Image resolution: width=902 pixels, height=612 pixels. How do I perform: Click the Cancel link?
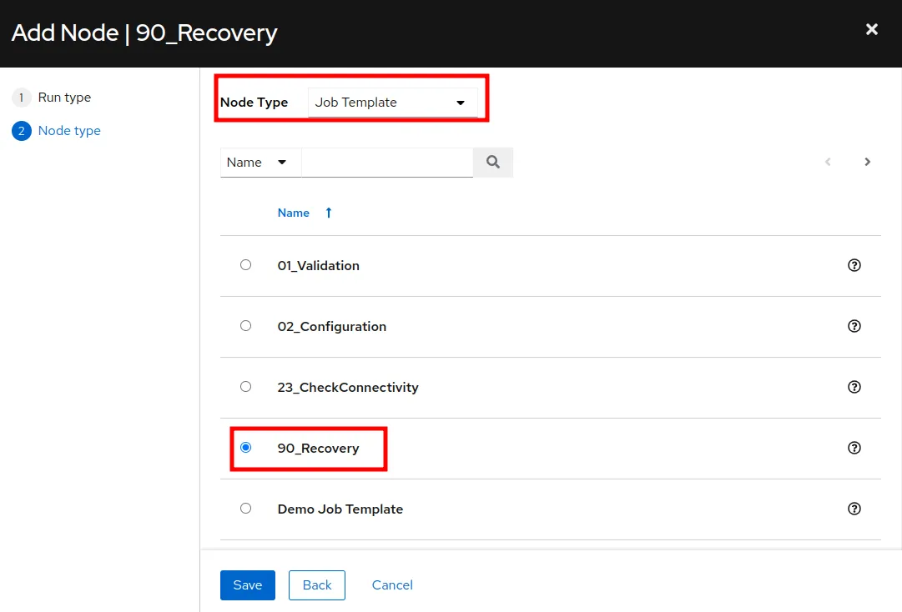click(x=392, y=585)
